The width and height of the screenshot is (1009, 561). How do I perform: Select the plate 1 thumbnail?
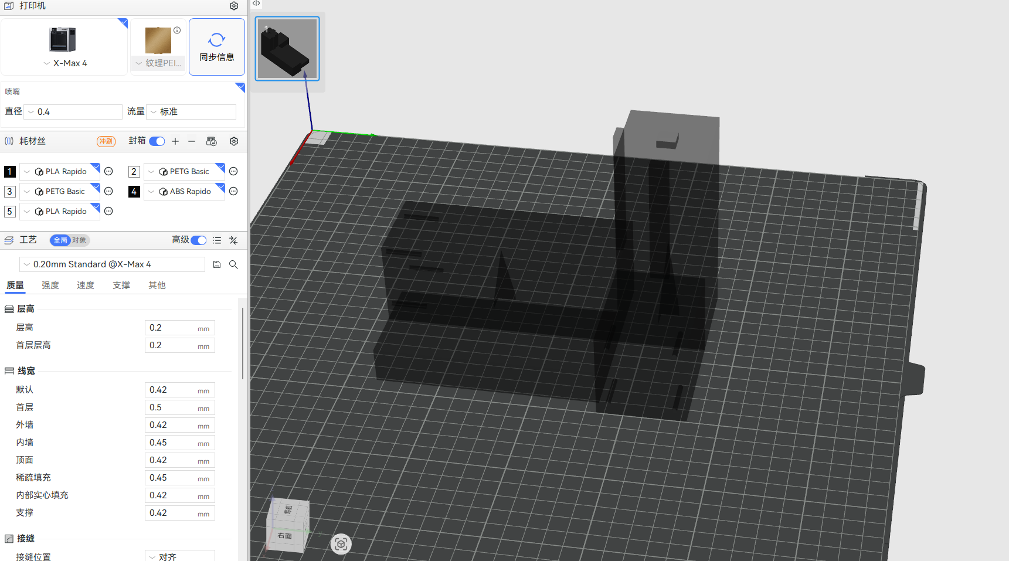287,49
